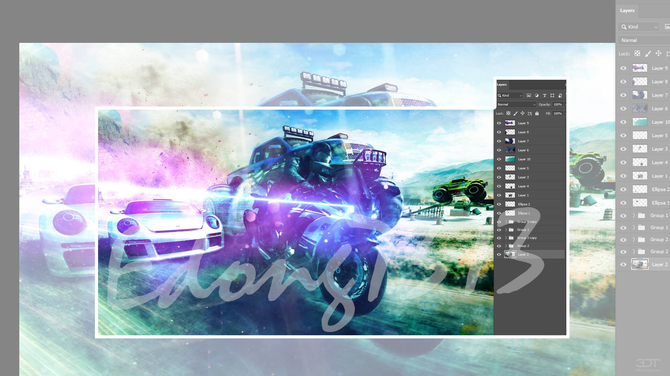This screenshot has height=376, width=670.
Task: Click lock position move icon, large right panel
Action: pos(658,53)
